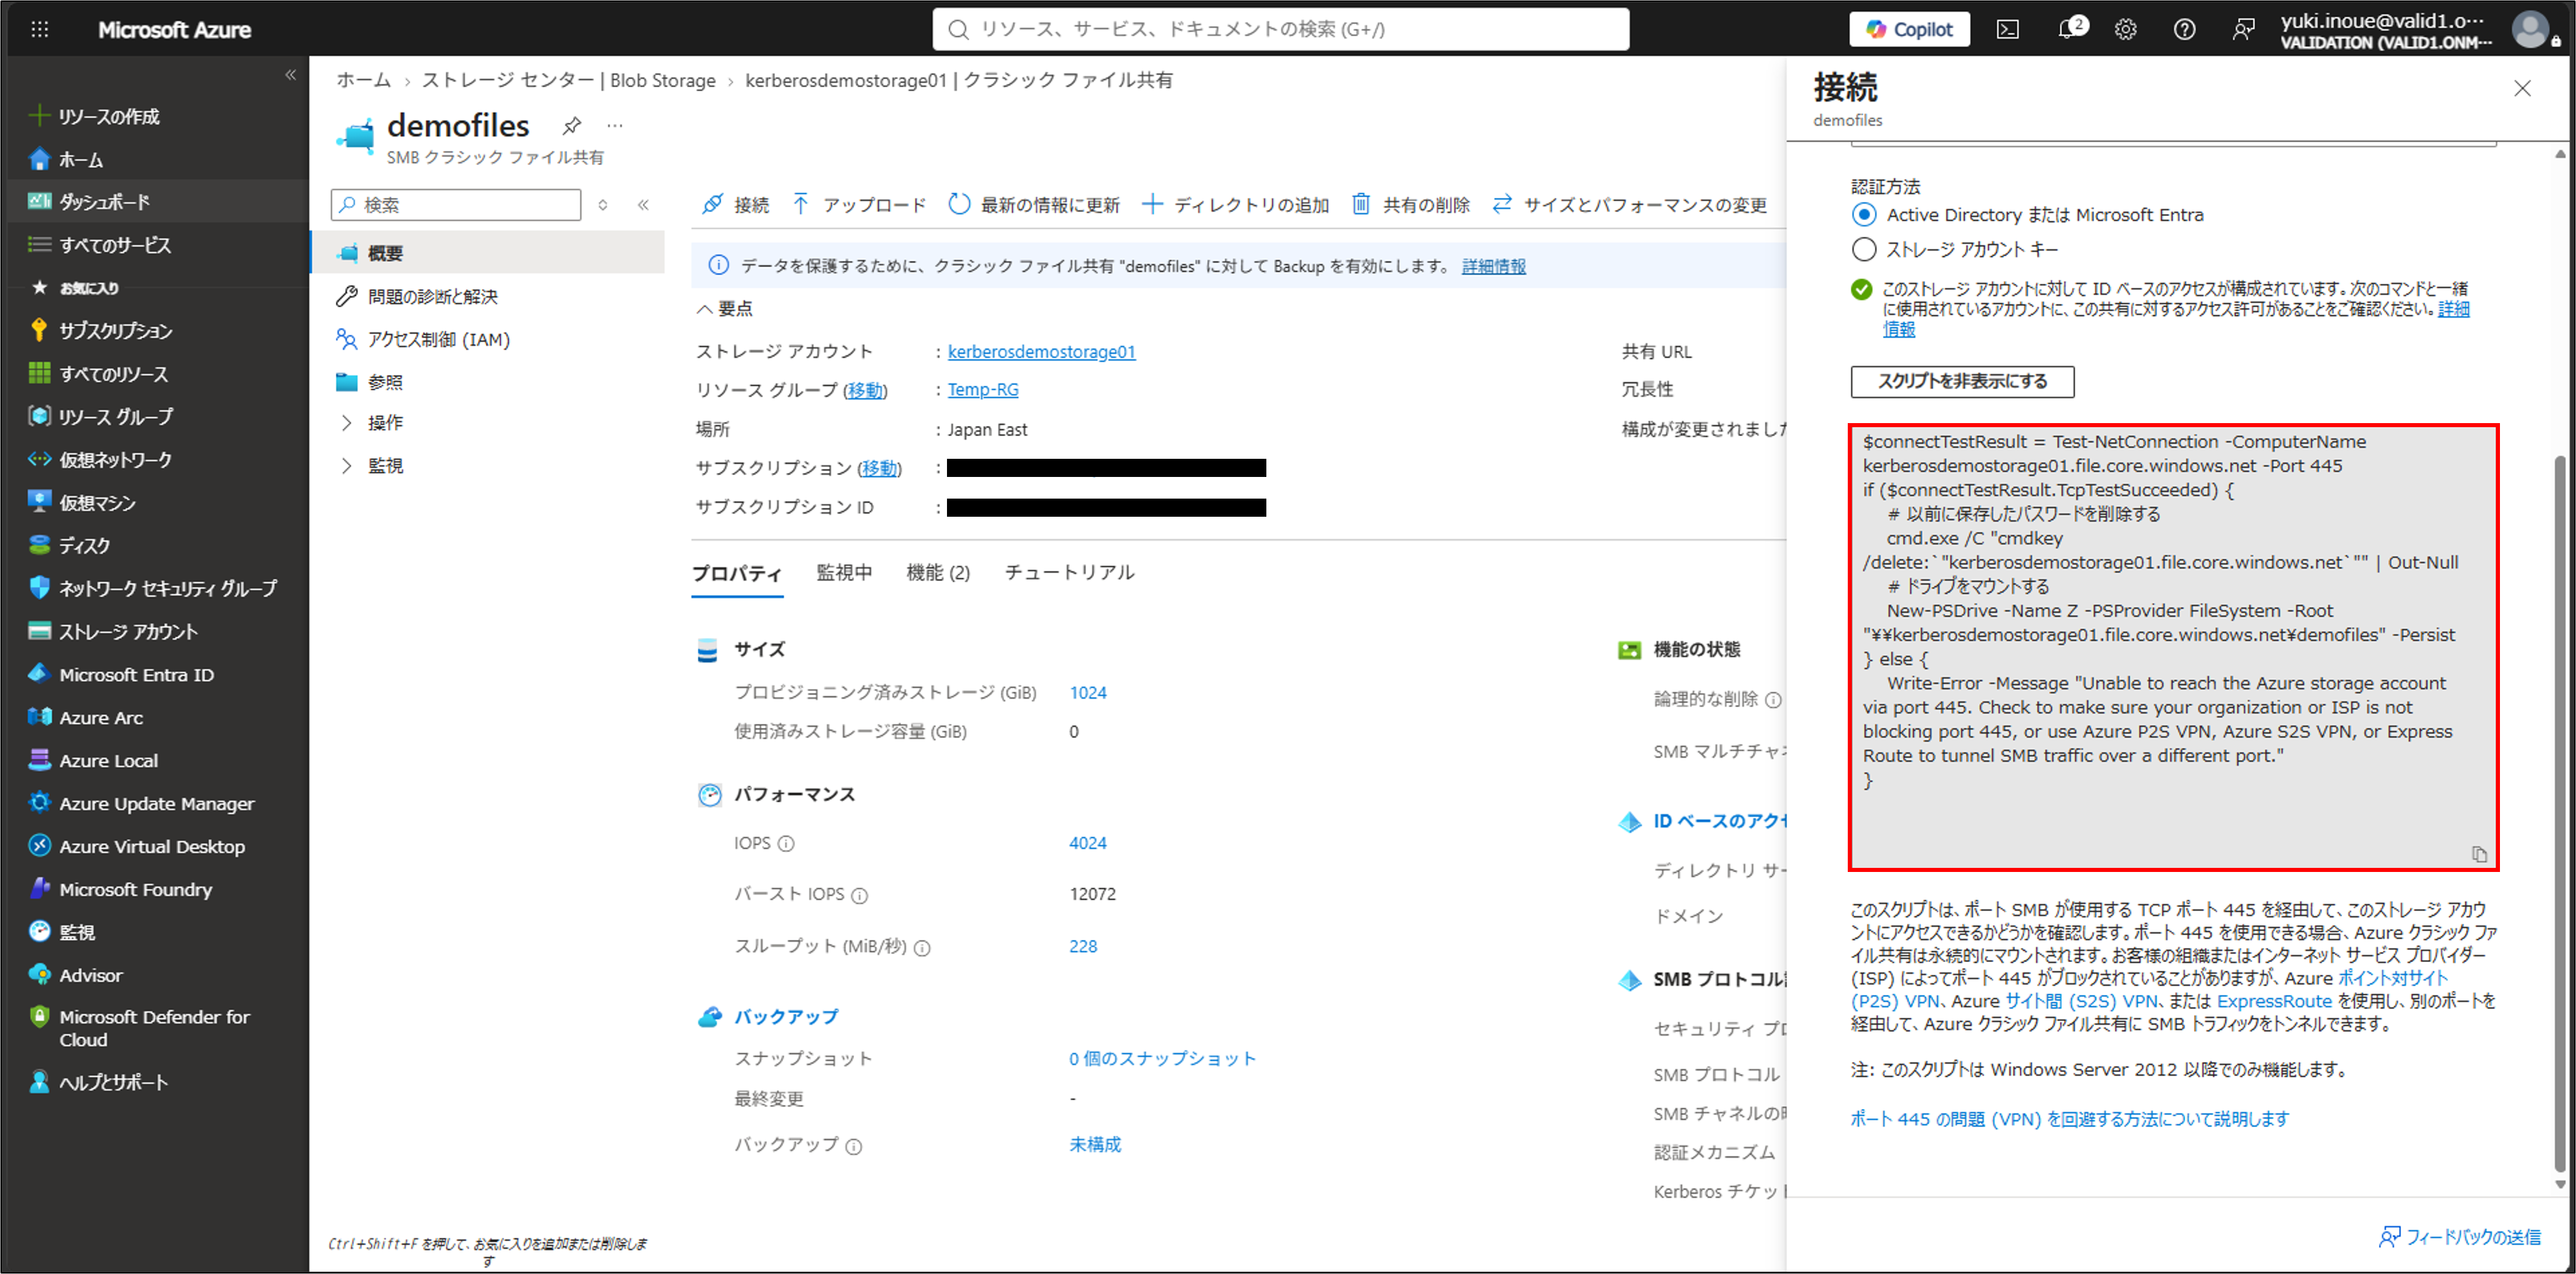
Task: Open the feedback icon in top bar
Action: point(2244,29)
